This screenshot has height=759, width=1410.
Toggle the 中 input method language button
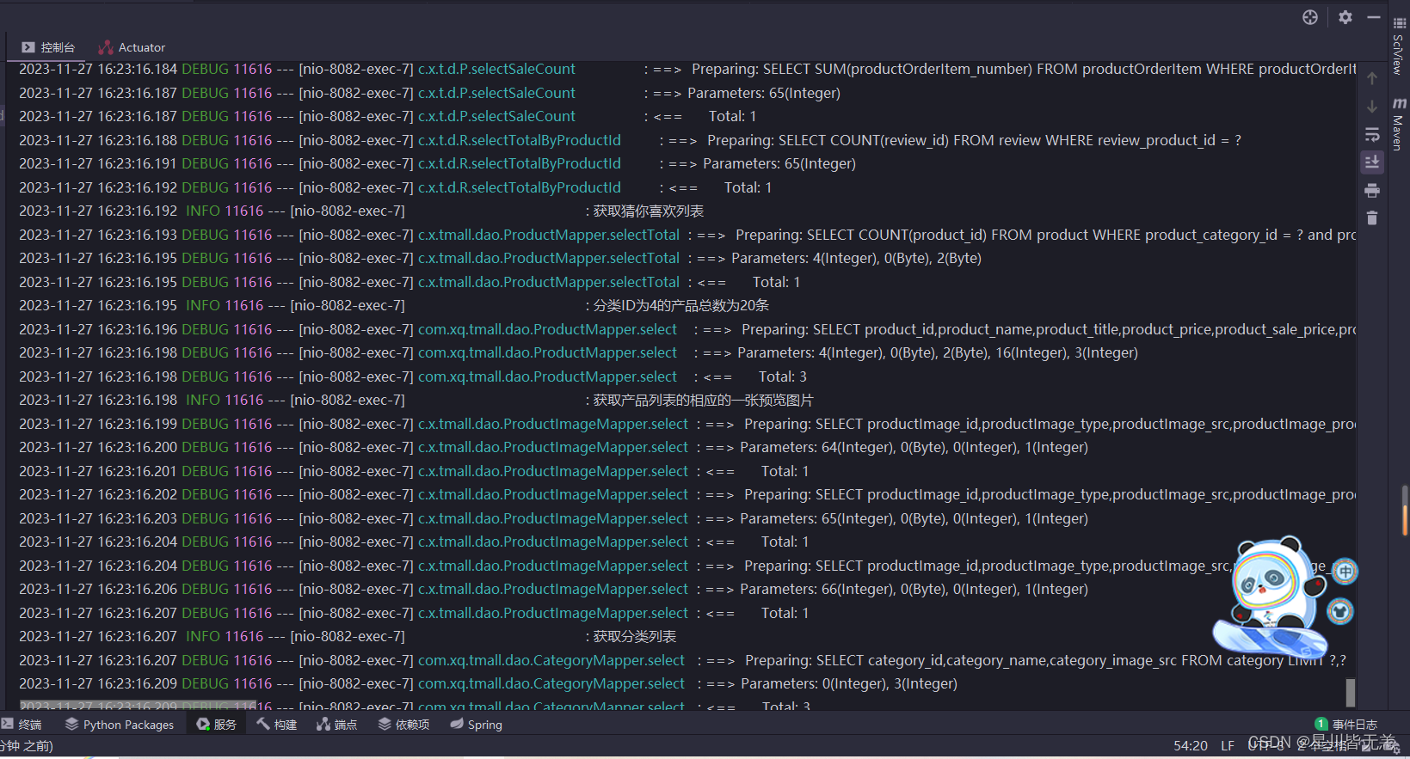[x=1345, y=571]
